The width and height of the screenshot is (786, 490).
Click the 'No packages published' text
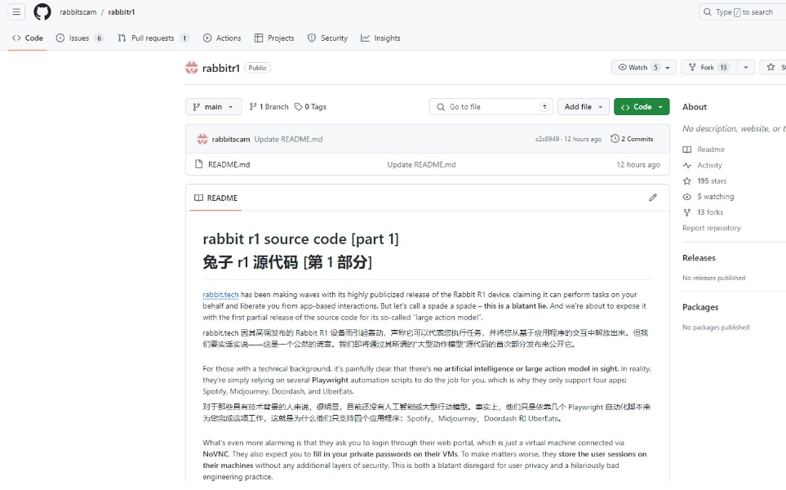[716, 327]
